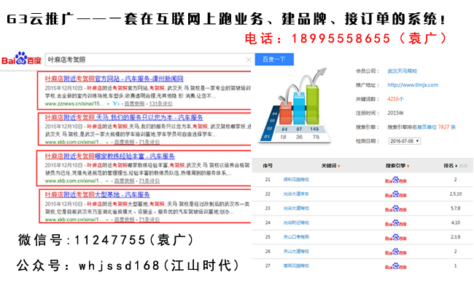Open 百度快照 under the 哪家教练经验丰富 result
Viewport: 474px width, 291px height.
point(124,181)
